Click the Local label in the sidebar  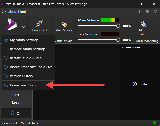click(x=16, y=102)
